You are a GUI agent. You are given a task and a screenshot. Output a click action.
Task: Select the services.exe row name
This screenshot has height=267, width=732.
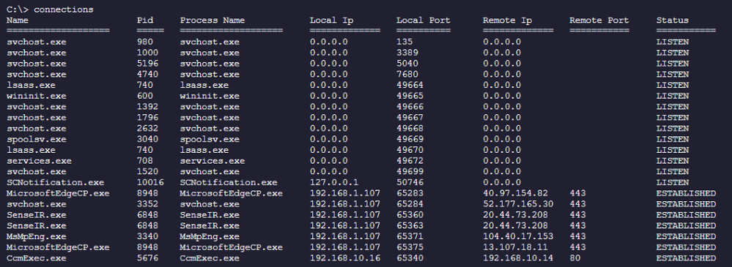[40, 161]
